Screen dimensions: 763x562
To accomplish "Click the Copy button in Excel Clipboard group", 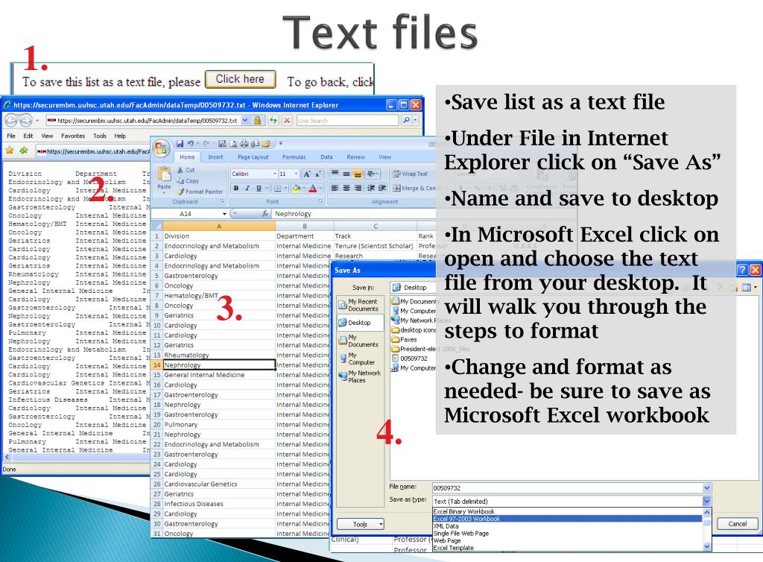I will coord(188,180).
